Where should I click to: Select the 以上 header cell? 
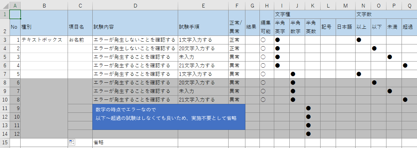tap(363, 27)
